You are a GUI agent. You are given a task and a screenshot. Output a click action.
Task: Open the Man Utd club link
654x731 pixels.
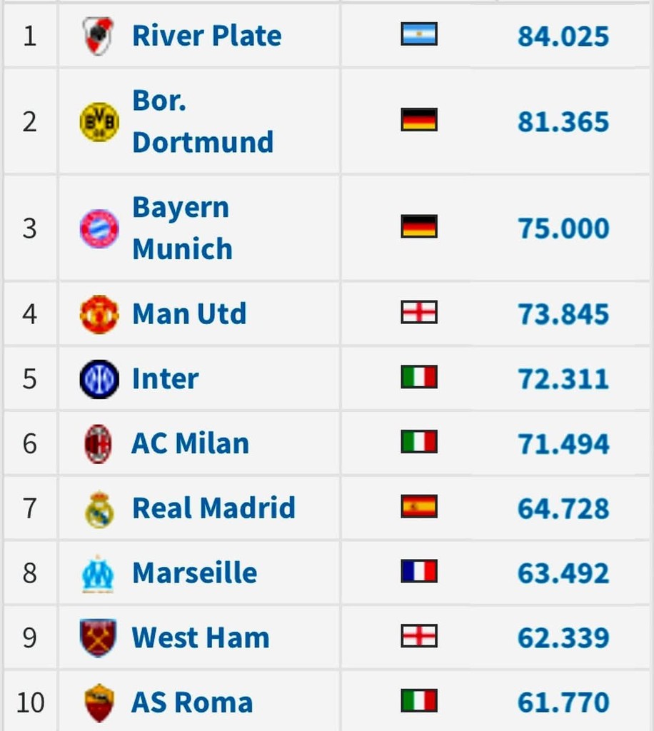[189, 314]
